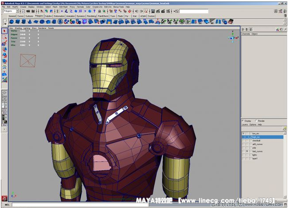Select the Render layer radio button
The width and height of the screenshot is (290, 208).
256,121
